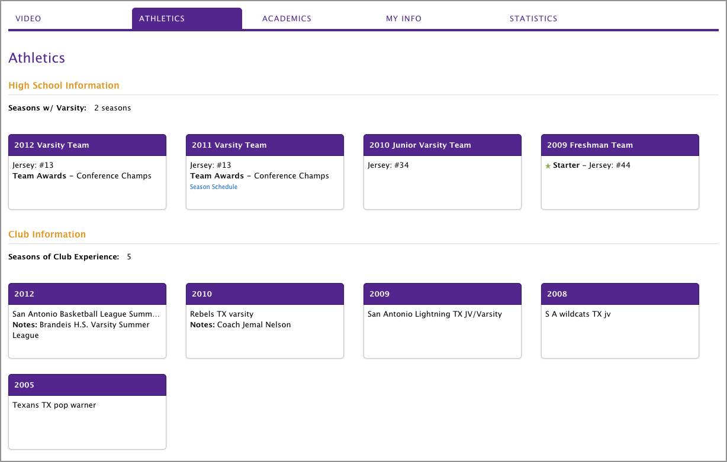Click the Starter star icon

pos(548,166)
